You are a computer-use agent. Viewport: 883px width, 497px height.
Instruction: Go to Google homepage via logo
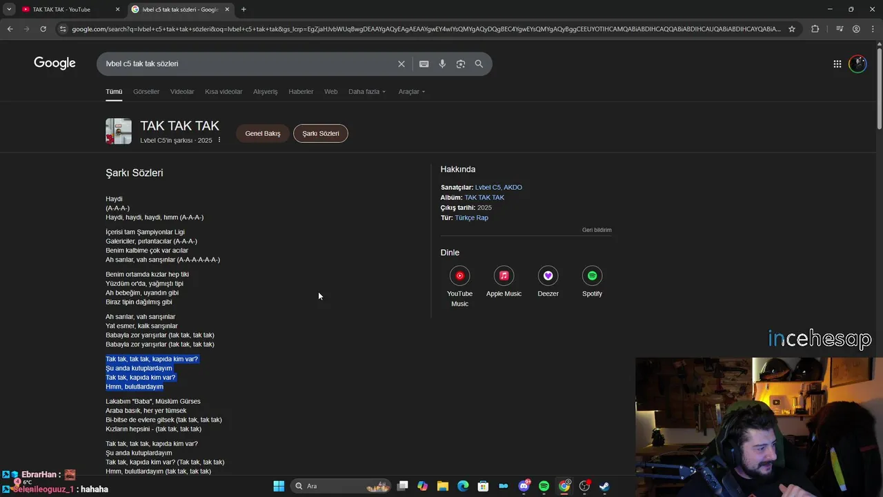point(54,64)
